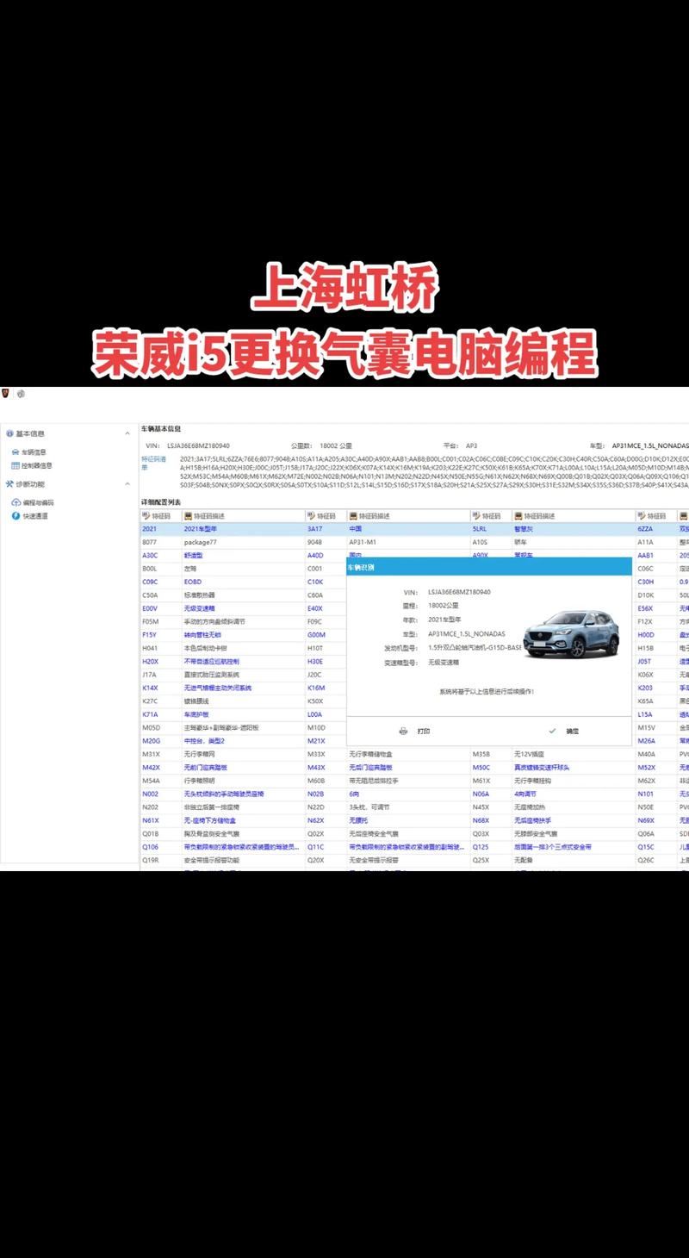Click the first 特征码 column header
Image resolution: width=689 pixels, height=1258 pixels.
tap(160, 515)
